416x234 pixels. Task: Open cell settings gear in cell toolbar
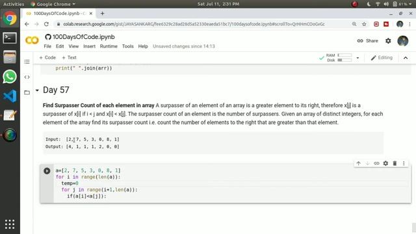click(x=385, y=163)
